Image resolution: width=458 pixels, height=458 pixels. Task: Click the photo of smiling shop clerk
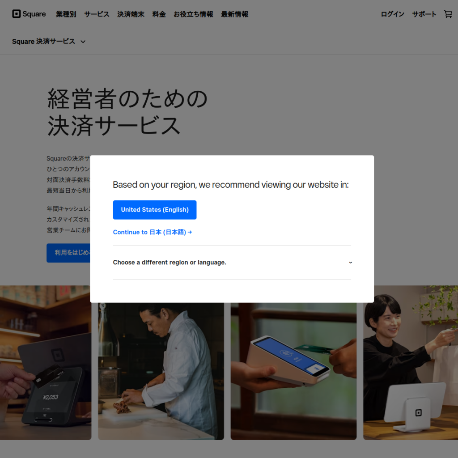tap(411, 362)
